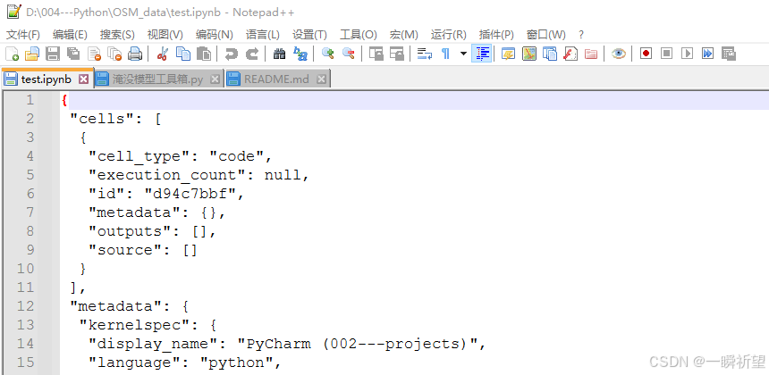This screenshot has height=375, width=769.
Task: Open Folder as Workspace panel
Action: [590, 54]
